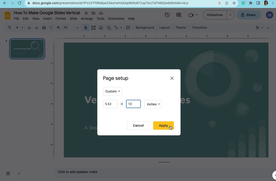Screen dimensions: 276x181
Task: Open the Slide menu
Action: coord(73,19)
